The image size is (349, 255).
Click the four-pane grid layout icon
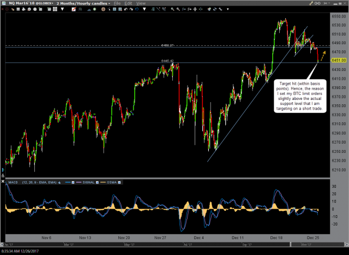click(x=55, y=9)
